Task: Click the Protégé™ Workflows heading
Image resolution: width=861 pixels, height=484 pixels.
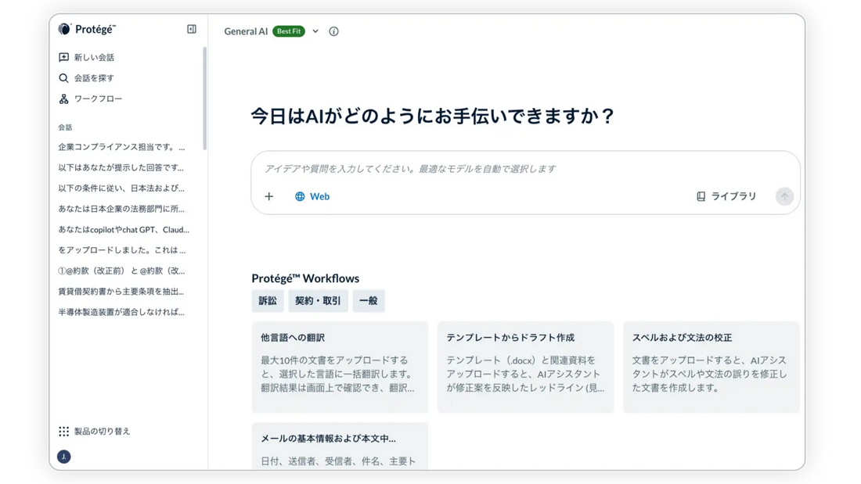Action: click(305, 278)
